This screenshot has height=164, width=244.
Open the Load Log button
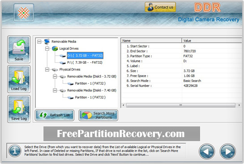pyautogui.click(x=19, y=79)
